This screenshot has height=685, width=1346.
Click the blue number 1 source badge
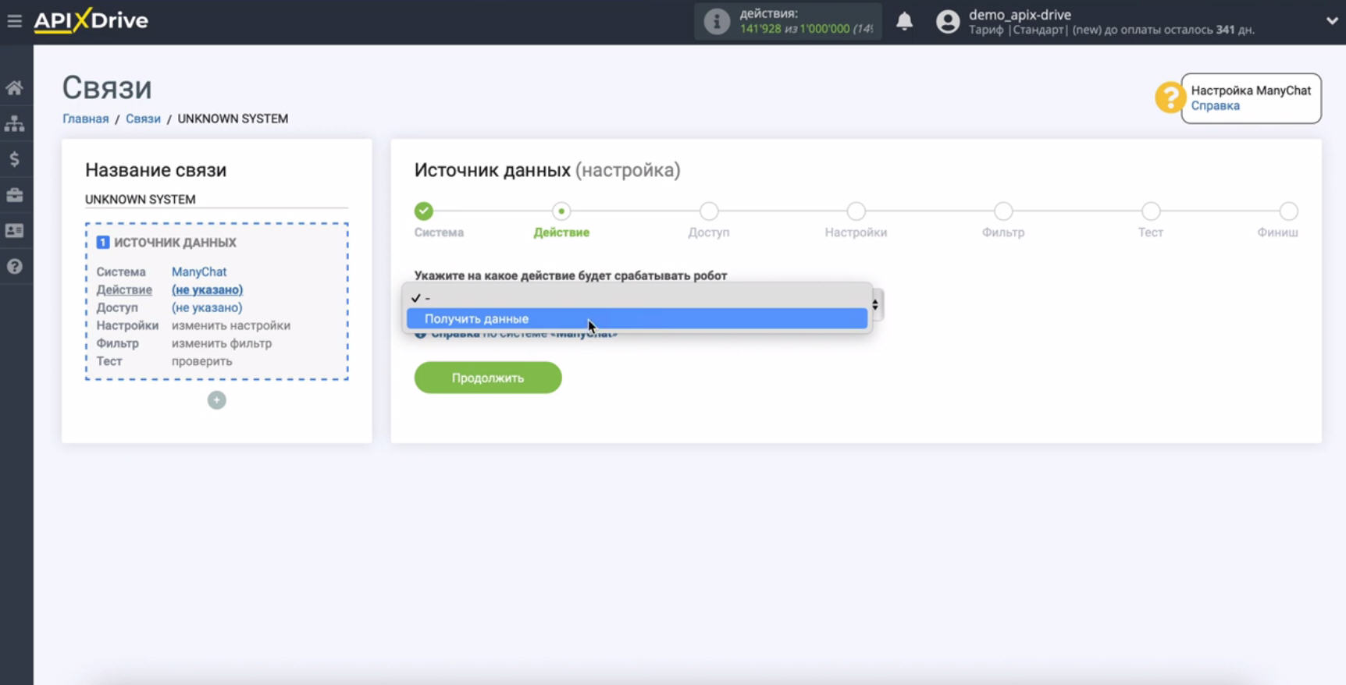tap(103, 243)
